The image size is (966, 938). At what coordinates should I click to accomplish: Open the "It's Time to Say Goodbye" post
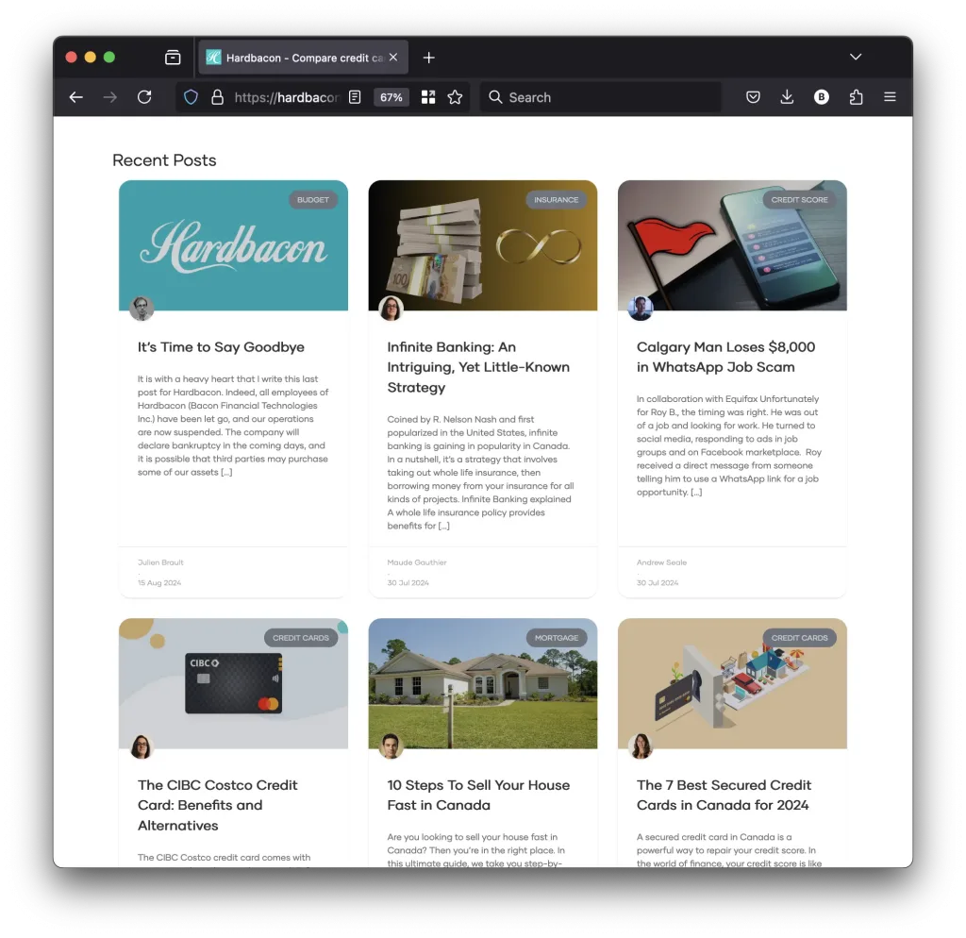(x=221, y=347)
